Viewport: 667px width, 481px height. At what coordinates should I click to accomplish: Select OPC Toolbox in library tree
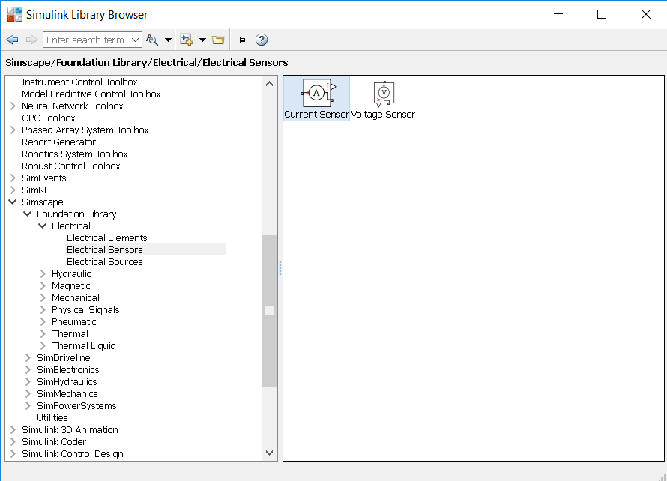[49, 118]
